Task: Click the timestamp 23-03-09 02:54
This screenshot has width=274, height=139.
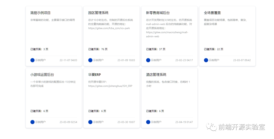Action: [x=68, y=122]
